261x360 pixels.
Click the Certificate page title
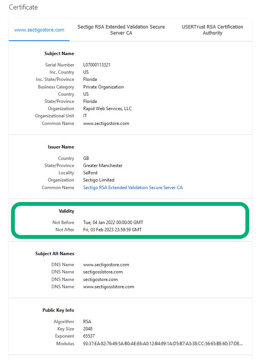pos(24,7)
